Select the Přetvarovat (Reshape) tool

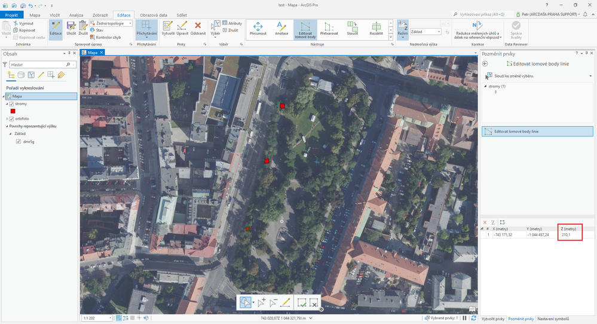pyautogui.click(x=329, y=29)
